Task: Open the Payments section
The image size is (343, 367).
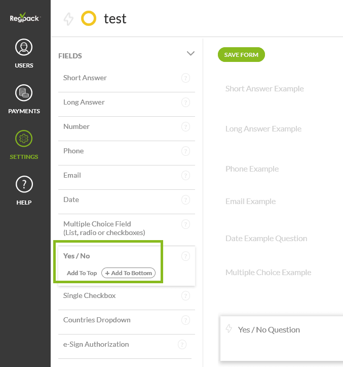Action: 24,99
